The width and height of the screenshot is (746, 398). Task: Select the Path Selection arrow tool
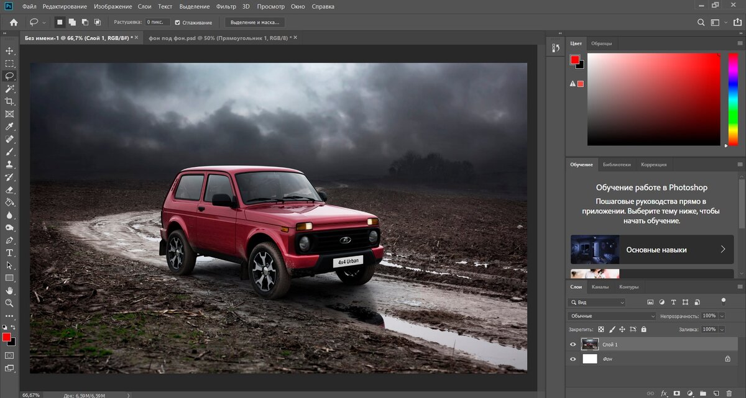click(9, 265)
